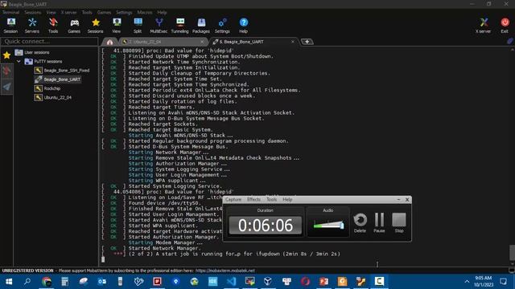Open Help menu in recorder window
Viewport: 515px width, 289px height.
click(287, 199)
